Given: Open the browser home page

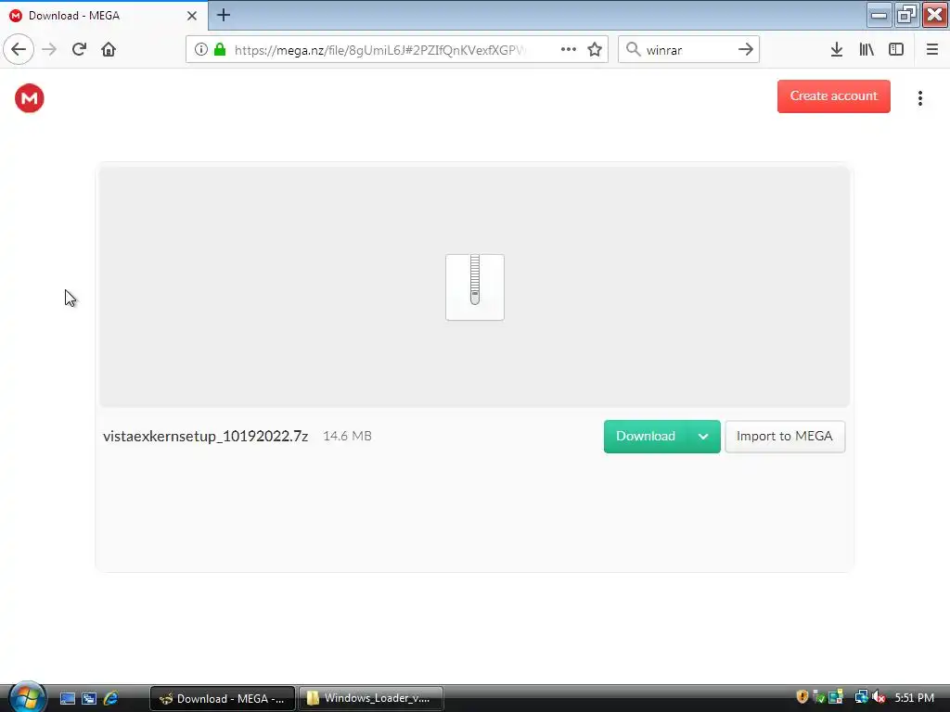Looking at the screenshot, I should point(109,50).
